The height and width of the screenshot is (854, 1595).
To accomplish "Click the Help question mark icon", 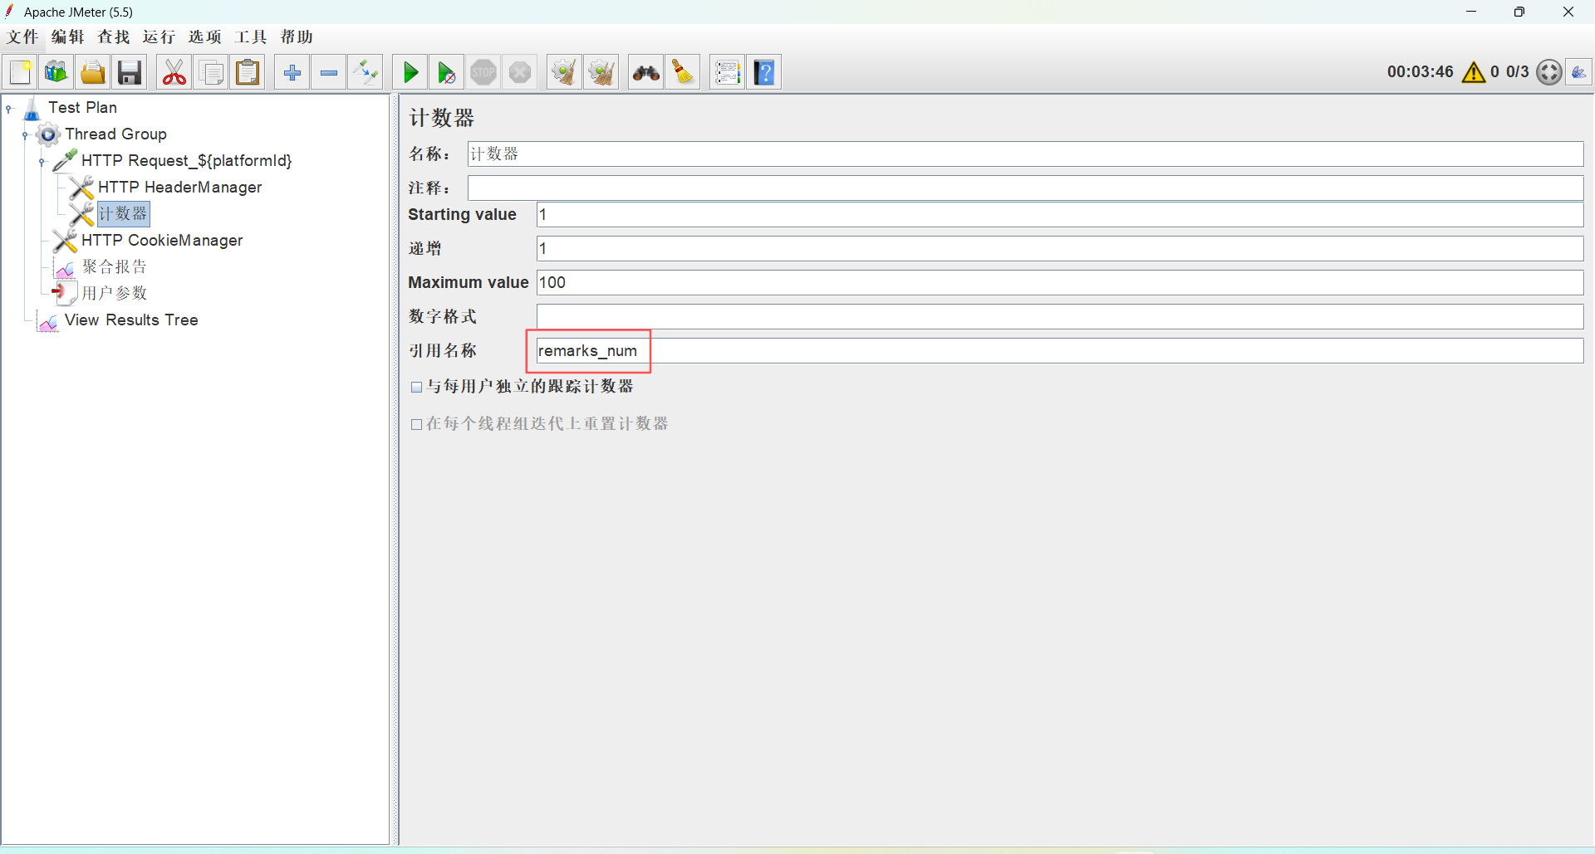I will pos(764,72).
